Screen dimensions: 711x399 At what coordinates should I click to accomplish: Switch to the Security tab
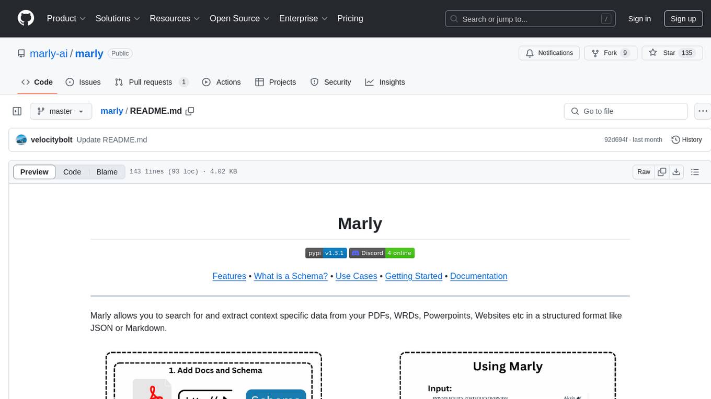pos(331,82)
